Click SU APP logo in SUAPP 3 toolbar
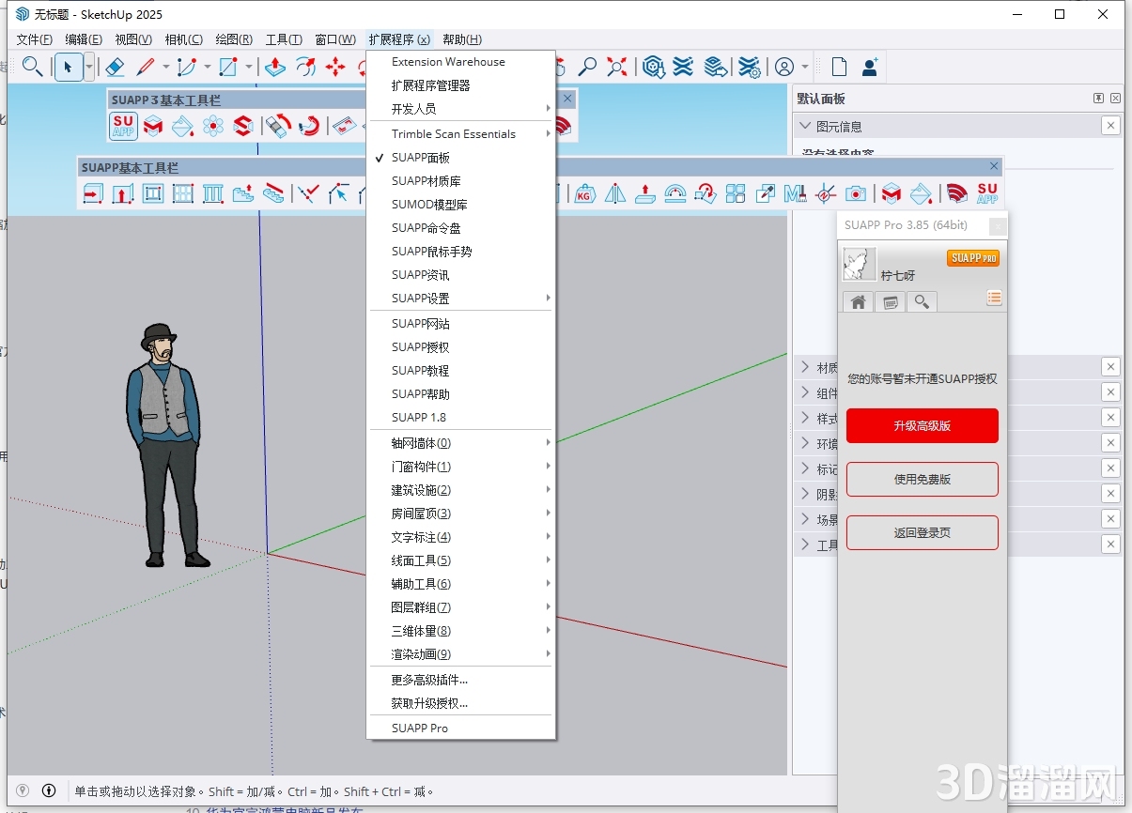1132x813 pixels. [x=123, y=126]
